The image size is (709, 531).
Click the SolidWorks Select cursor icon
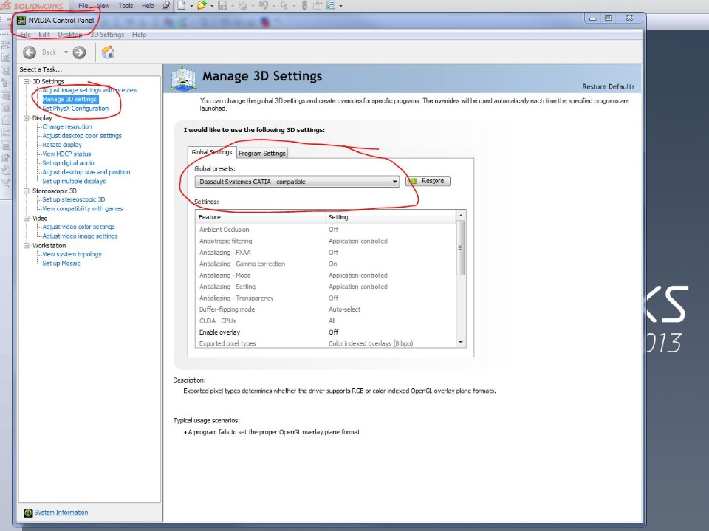tap(284, 5)
